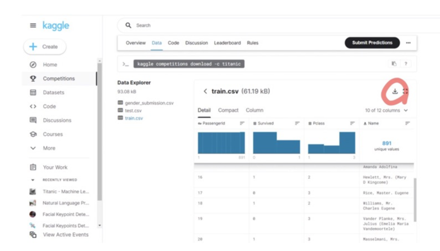
Task: Click the API command help question mark
Action: (x=406, y=64)
